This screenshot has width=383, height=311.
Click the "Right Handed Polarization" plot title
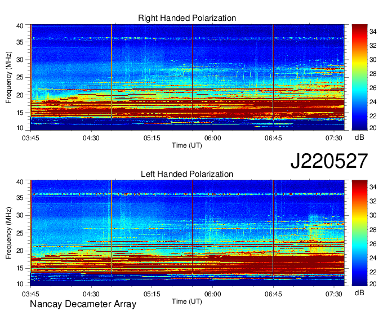click(187, 18)
